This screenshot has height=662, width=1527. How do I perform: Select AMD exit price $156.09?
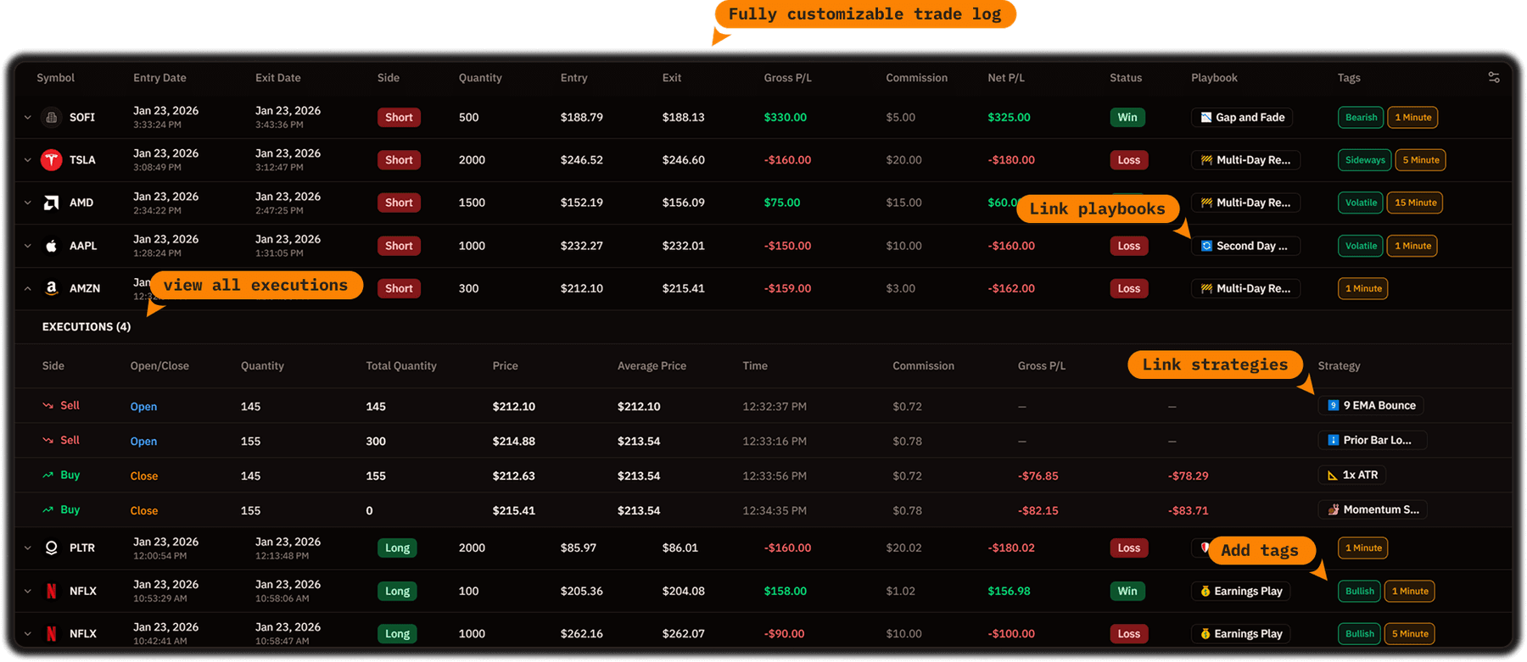(684, 203)
